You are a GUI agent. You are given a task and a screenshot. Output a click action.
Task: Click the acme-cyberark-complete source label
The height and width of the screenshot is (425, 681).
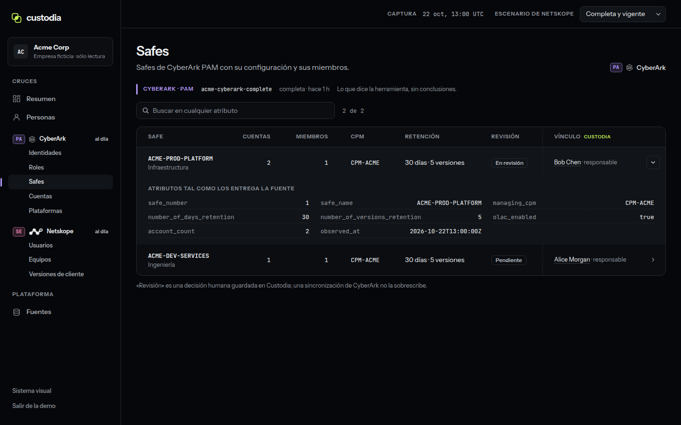(x=236, y=89)
